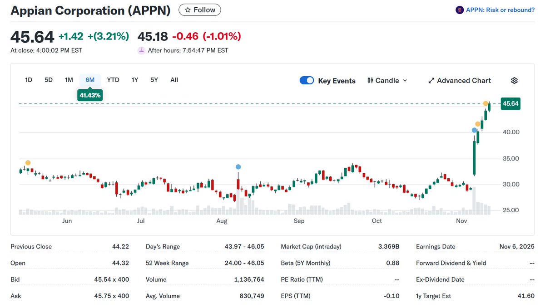Click the +1.42 +(3.21%) change text

pos(94,36)
